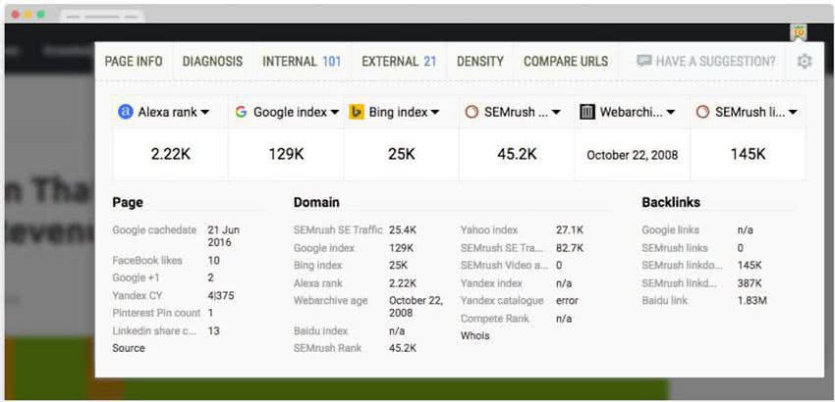The height and width of the screenshot is (402, 835).
Task: Click Have a Suggestion link
Action: pyautogui.click(x=705, y=61)
